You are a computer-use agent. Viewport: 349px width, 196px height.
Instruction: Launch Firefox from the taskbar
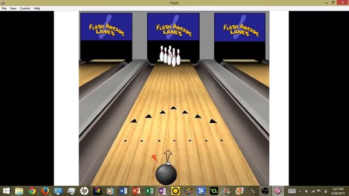[x=45, y=191]
